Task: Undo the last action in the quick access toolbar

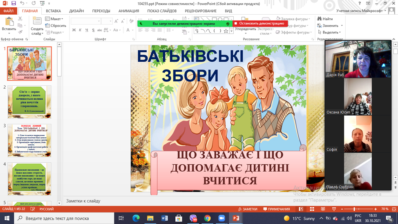Action: coord(22,3)
